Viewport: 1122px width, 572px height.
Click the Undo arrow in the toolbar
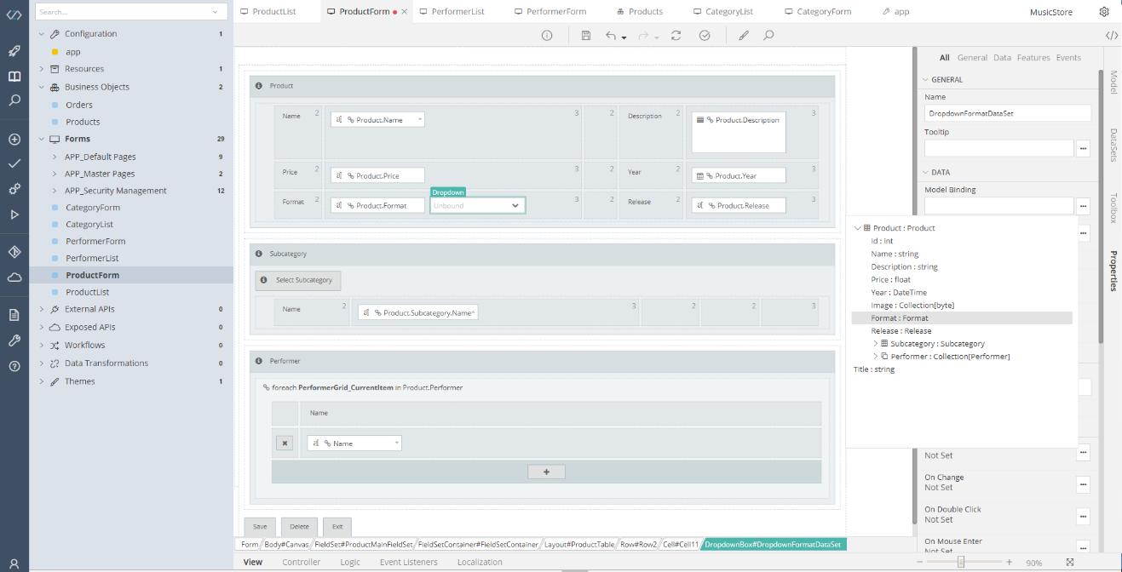click(611, 36)
